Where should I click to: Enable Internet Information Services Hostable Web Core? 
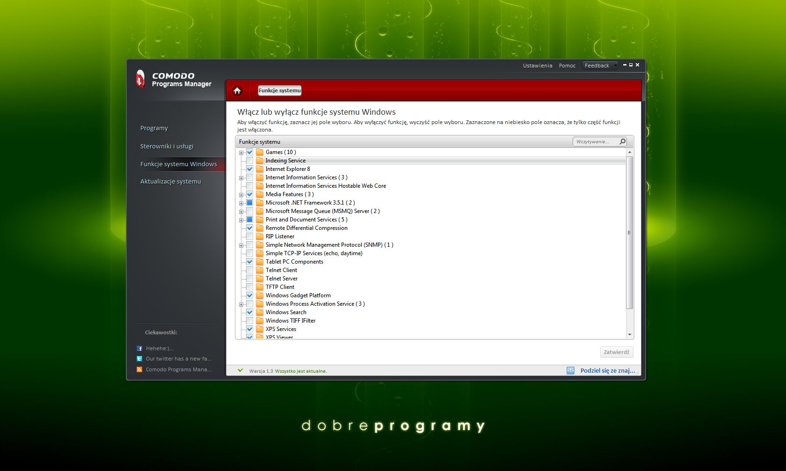[x=250, y=186]
